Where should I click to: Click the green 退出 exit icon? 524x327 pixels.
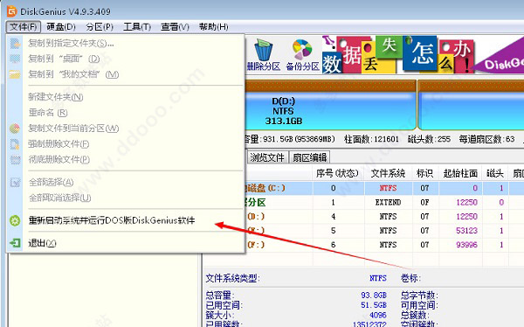(15, 243)
